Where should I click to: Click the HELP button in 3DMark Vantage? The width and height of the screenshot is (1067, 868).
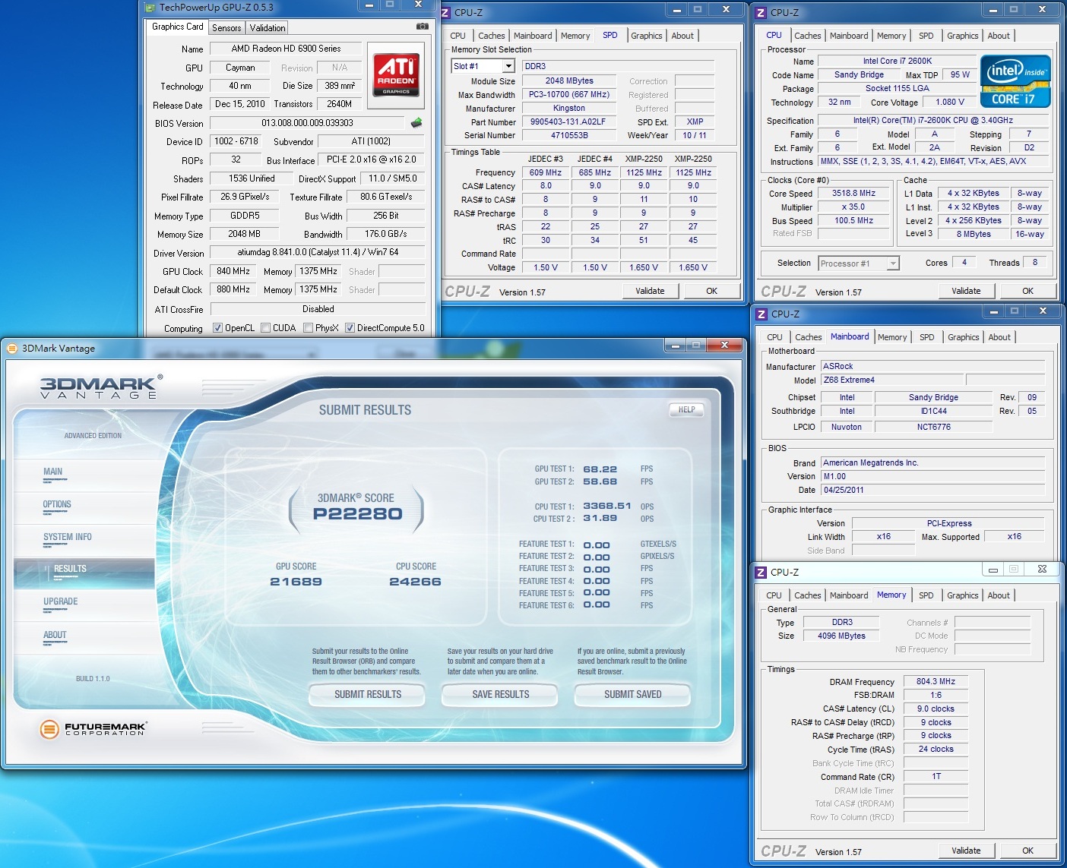(686, 409)
